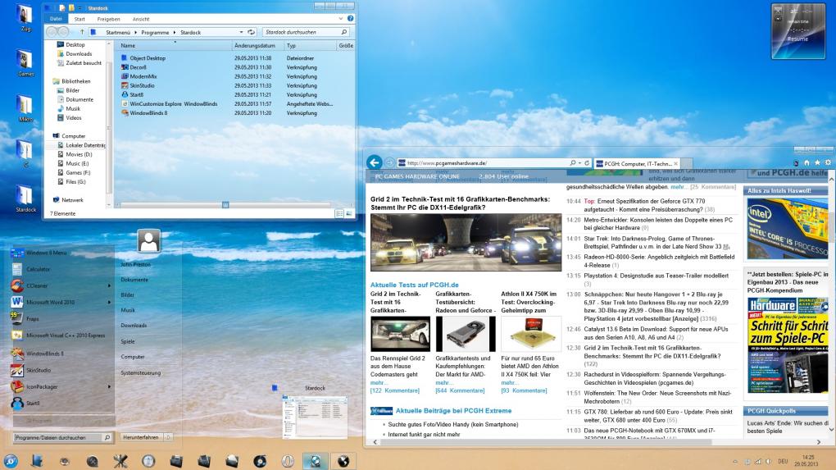Open Microsoft Word 2010 in start menu
836x470 pixels.
(61, 303)
